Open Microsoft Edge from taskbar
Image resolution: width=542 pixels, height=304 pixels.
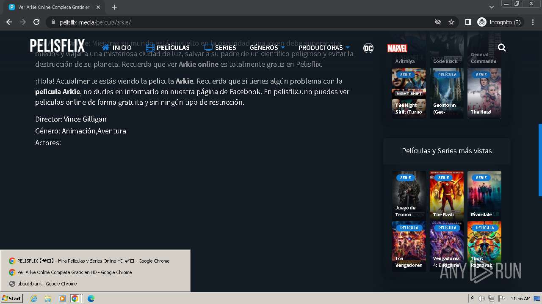click(x=91, y=299)
